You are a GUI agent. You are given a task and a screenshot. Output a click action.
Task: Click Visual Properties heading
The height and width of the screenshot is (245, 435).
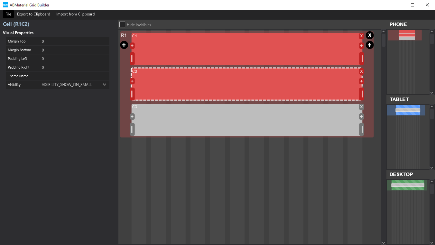(x=18, y=33)
